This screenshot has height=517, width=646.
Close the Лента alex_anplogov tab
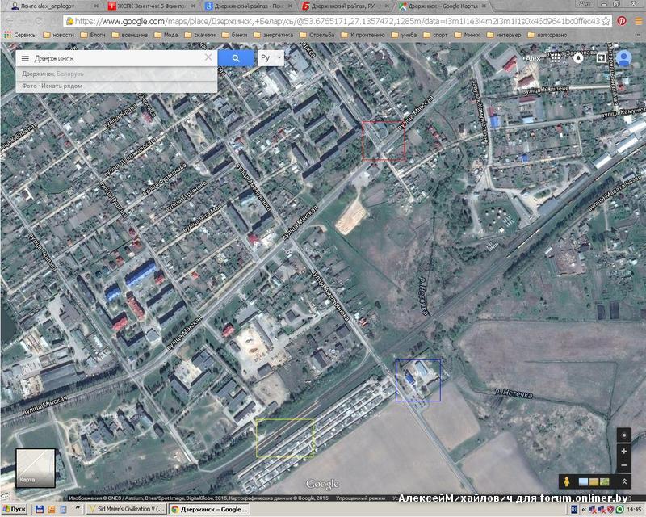[95, 6]
